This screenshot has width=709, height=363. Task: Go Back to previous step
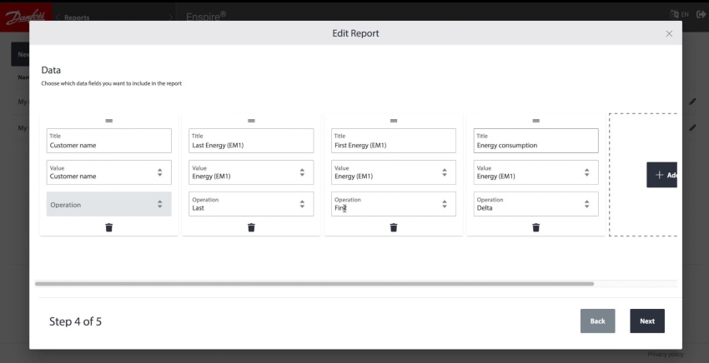click(x=597, y=321)
